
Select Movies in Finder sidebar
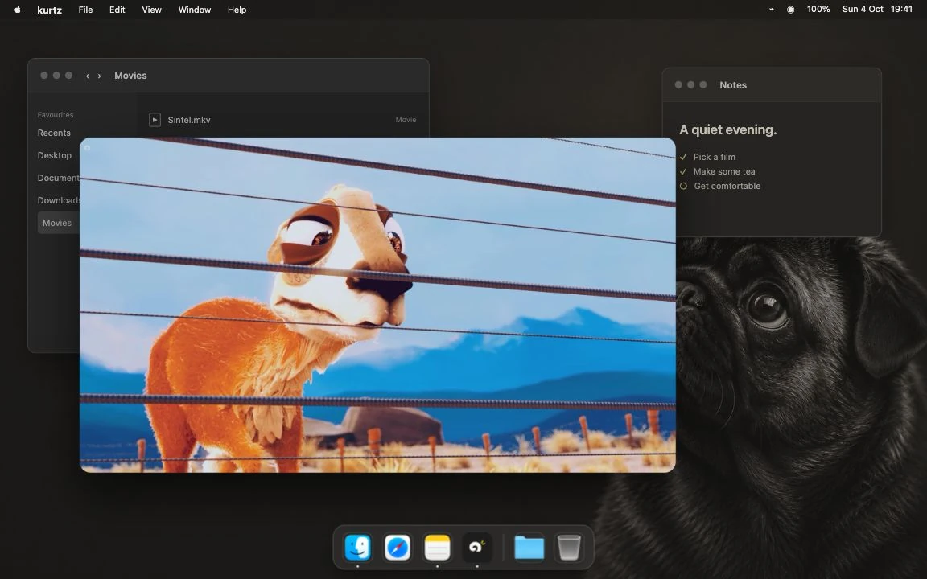[x=58, y=223]
